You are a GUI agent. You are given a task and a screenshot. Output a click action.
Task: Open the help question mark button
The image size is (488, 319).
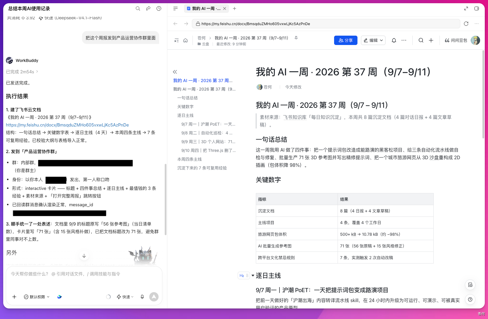(470, 299)
